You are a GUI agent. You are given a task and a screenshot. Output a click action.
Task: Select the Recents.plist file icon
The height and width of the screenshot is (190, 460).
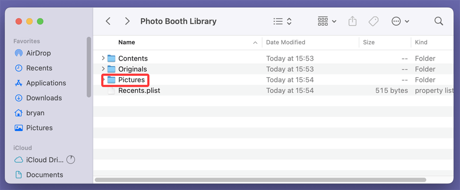coord(111,90)
